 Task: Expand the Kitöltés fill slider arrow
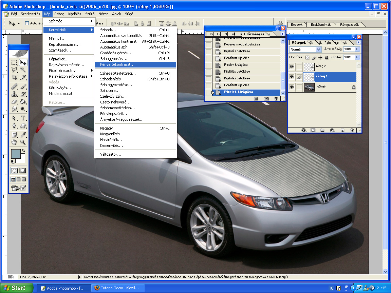357,58
